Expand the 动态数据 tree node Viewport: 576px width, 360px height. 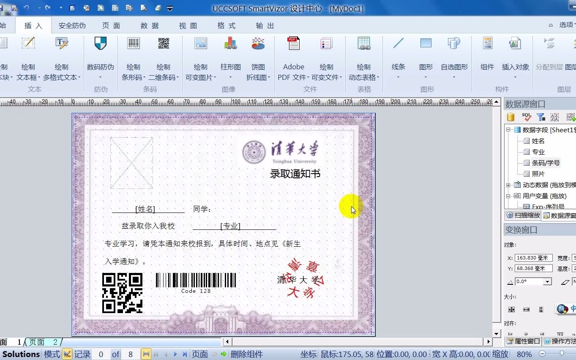(x=508, y=185)
